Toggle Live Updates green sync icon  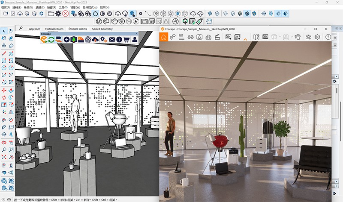tap(51, 39)
